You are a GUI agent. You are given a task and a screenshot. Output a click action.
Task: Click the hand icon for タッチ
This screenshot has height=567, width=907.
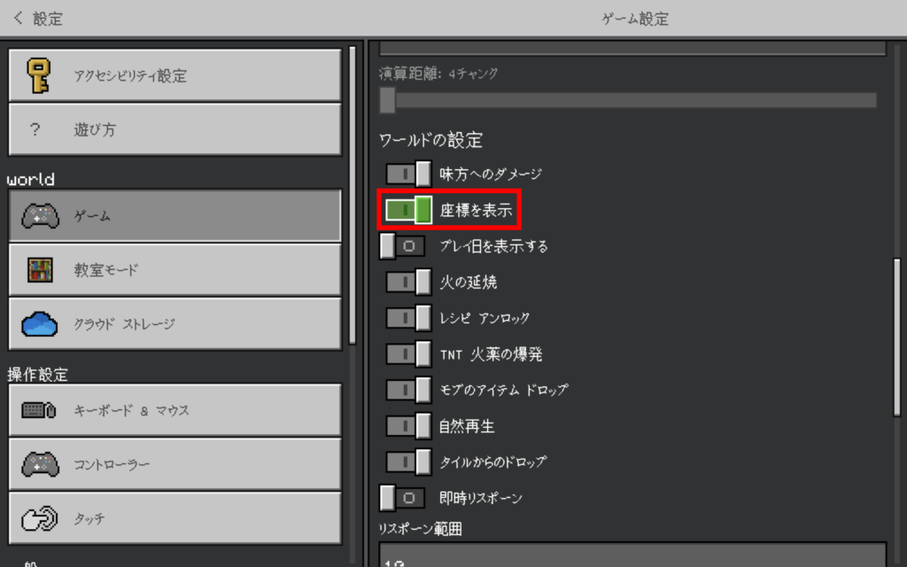point(40,519)
